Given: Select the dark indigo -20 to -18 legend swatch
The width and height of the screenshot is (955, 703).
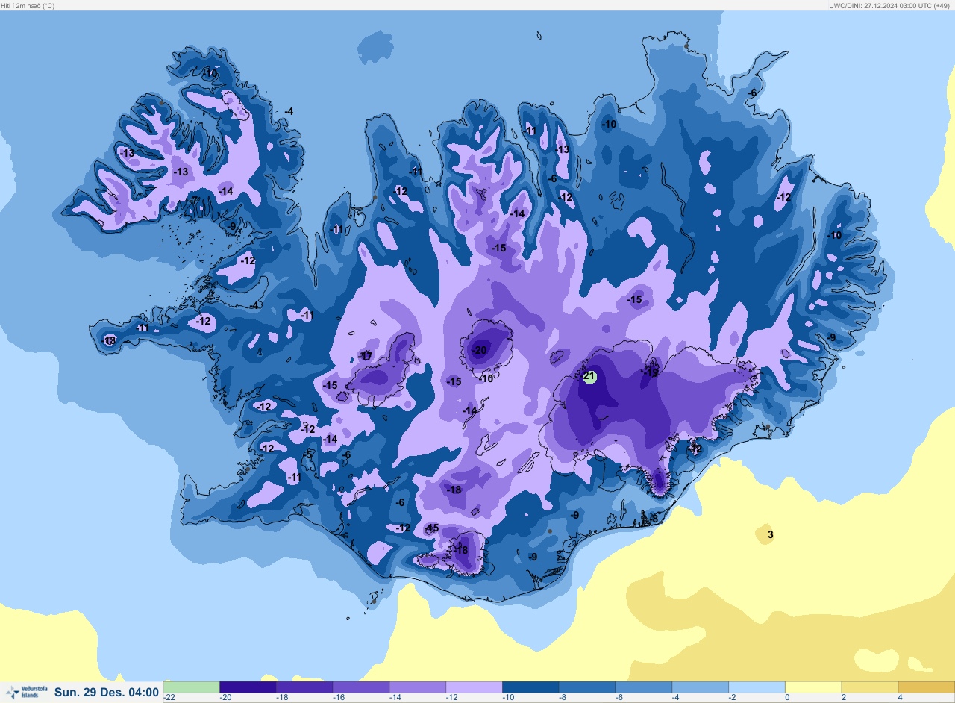Looking at the screenshot, I should [248, 687].
